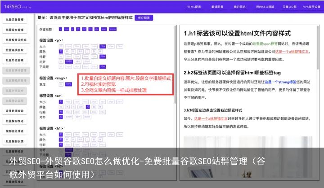Click the highlighted <p> 下间距 value
Screen dimensions: 324x188
pyautogui.click(x=103, y=66)
